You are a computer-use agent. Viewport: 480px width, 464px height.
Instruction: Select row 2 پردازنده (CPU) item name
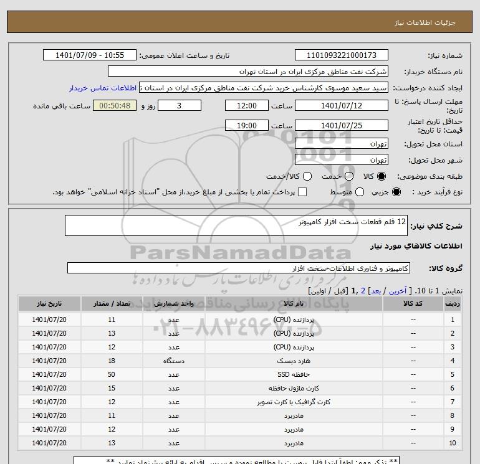294,333
